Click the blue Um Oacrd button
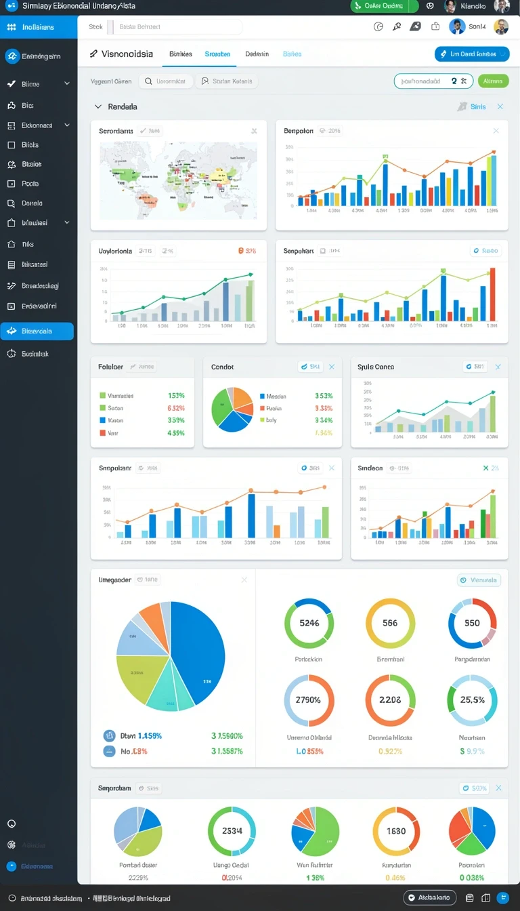The height and width of the screenshot is (911, 520). (472, 54)
